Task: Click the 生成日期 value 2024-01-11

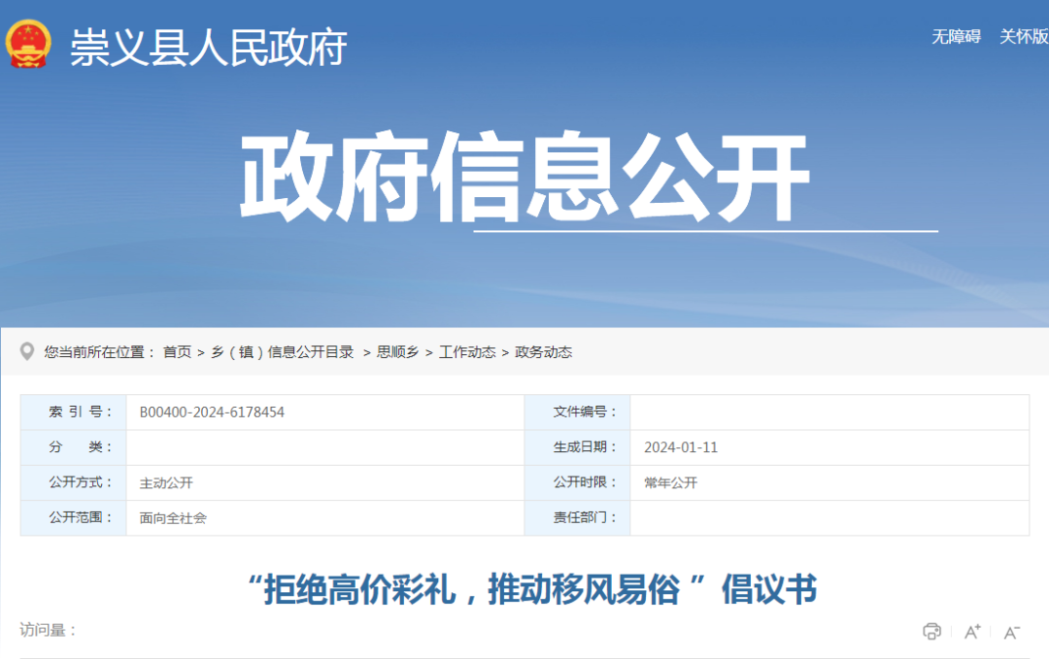Action: click(x=678, y=447)
